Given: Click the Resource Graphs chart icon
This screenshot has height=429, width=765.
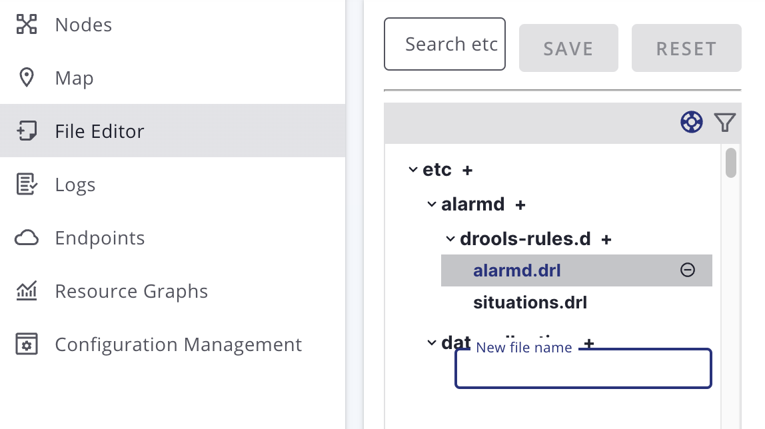Looking at the screenshot, I should pyautogui.click(x=27, y=291).
